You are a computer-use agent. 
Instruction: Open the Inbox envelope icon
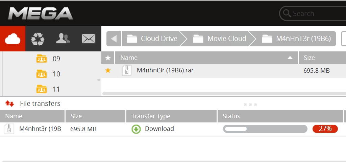[x=89, y=39]
